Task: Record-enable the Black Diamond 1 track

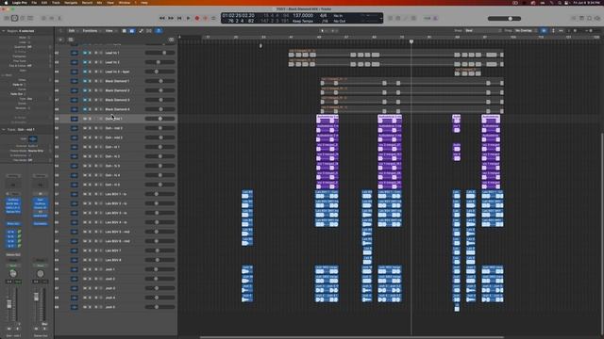Action: [96, 81]
